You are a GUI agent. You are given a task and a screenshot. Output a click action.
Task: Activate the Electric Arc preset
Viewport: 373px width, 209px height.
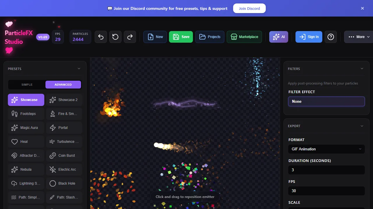pyautogui.click(x=64, y=169)
